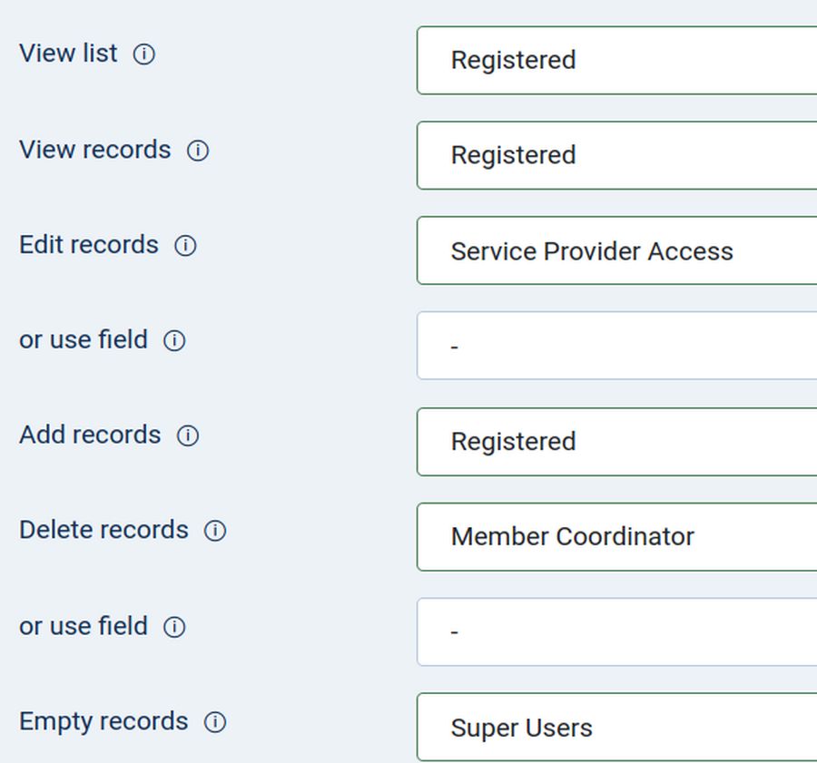Click the info icon beside View list
Image resolution: width=817 pixels, height=763 pixels.
(x=144, y=54)
